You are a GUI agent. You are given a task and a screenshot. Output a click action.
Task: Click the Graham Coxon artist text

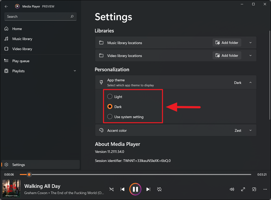tap(36, 193)
